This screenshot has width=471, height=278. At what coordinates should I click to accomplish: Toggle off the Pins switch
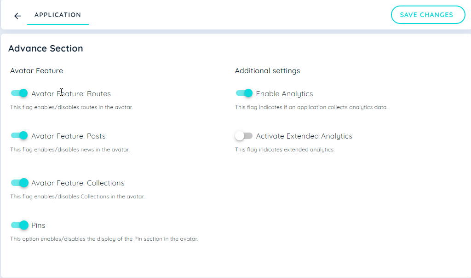tap(19, 225)
